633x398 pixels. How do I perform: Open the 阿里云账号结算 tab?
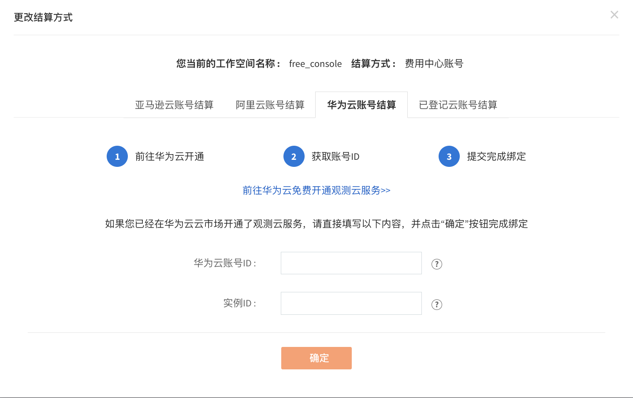pos(270,105)
